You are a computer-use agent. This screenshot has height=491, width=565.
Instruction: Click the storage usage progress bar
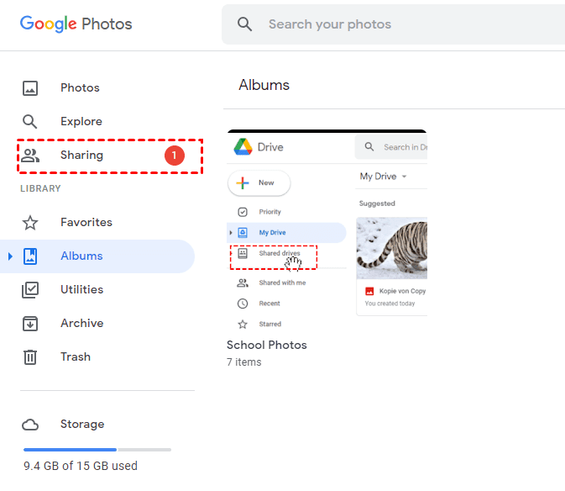click(x=97, y=450)
